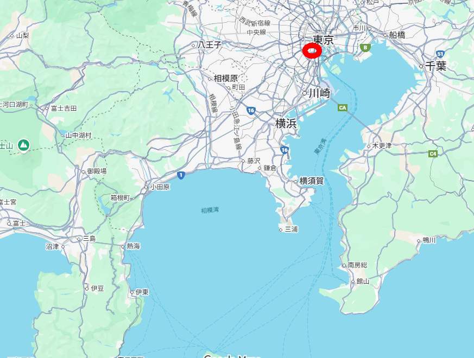Click the green B expressway marker
The height and width of the screenshot is (358, 474).
pos(365,47)
